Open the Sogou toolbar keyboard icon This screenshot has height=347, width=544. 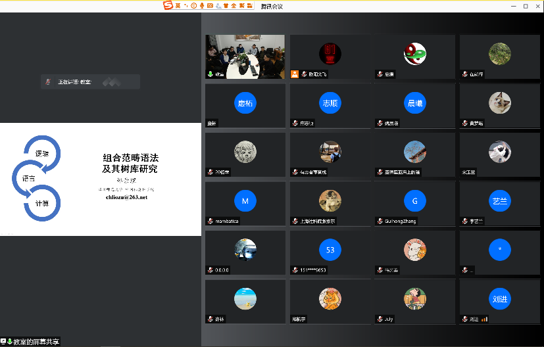pos(210,6)
